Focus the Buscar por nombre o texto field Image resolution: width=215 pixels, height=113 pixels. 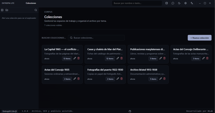pyautogui.click(x=137, y=3)
